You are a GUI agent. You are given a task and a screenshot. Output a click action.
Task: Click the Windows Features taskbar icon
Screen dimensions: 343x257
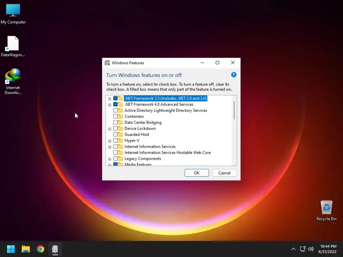[x=55, y=249]
